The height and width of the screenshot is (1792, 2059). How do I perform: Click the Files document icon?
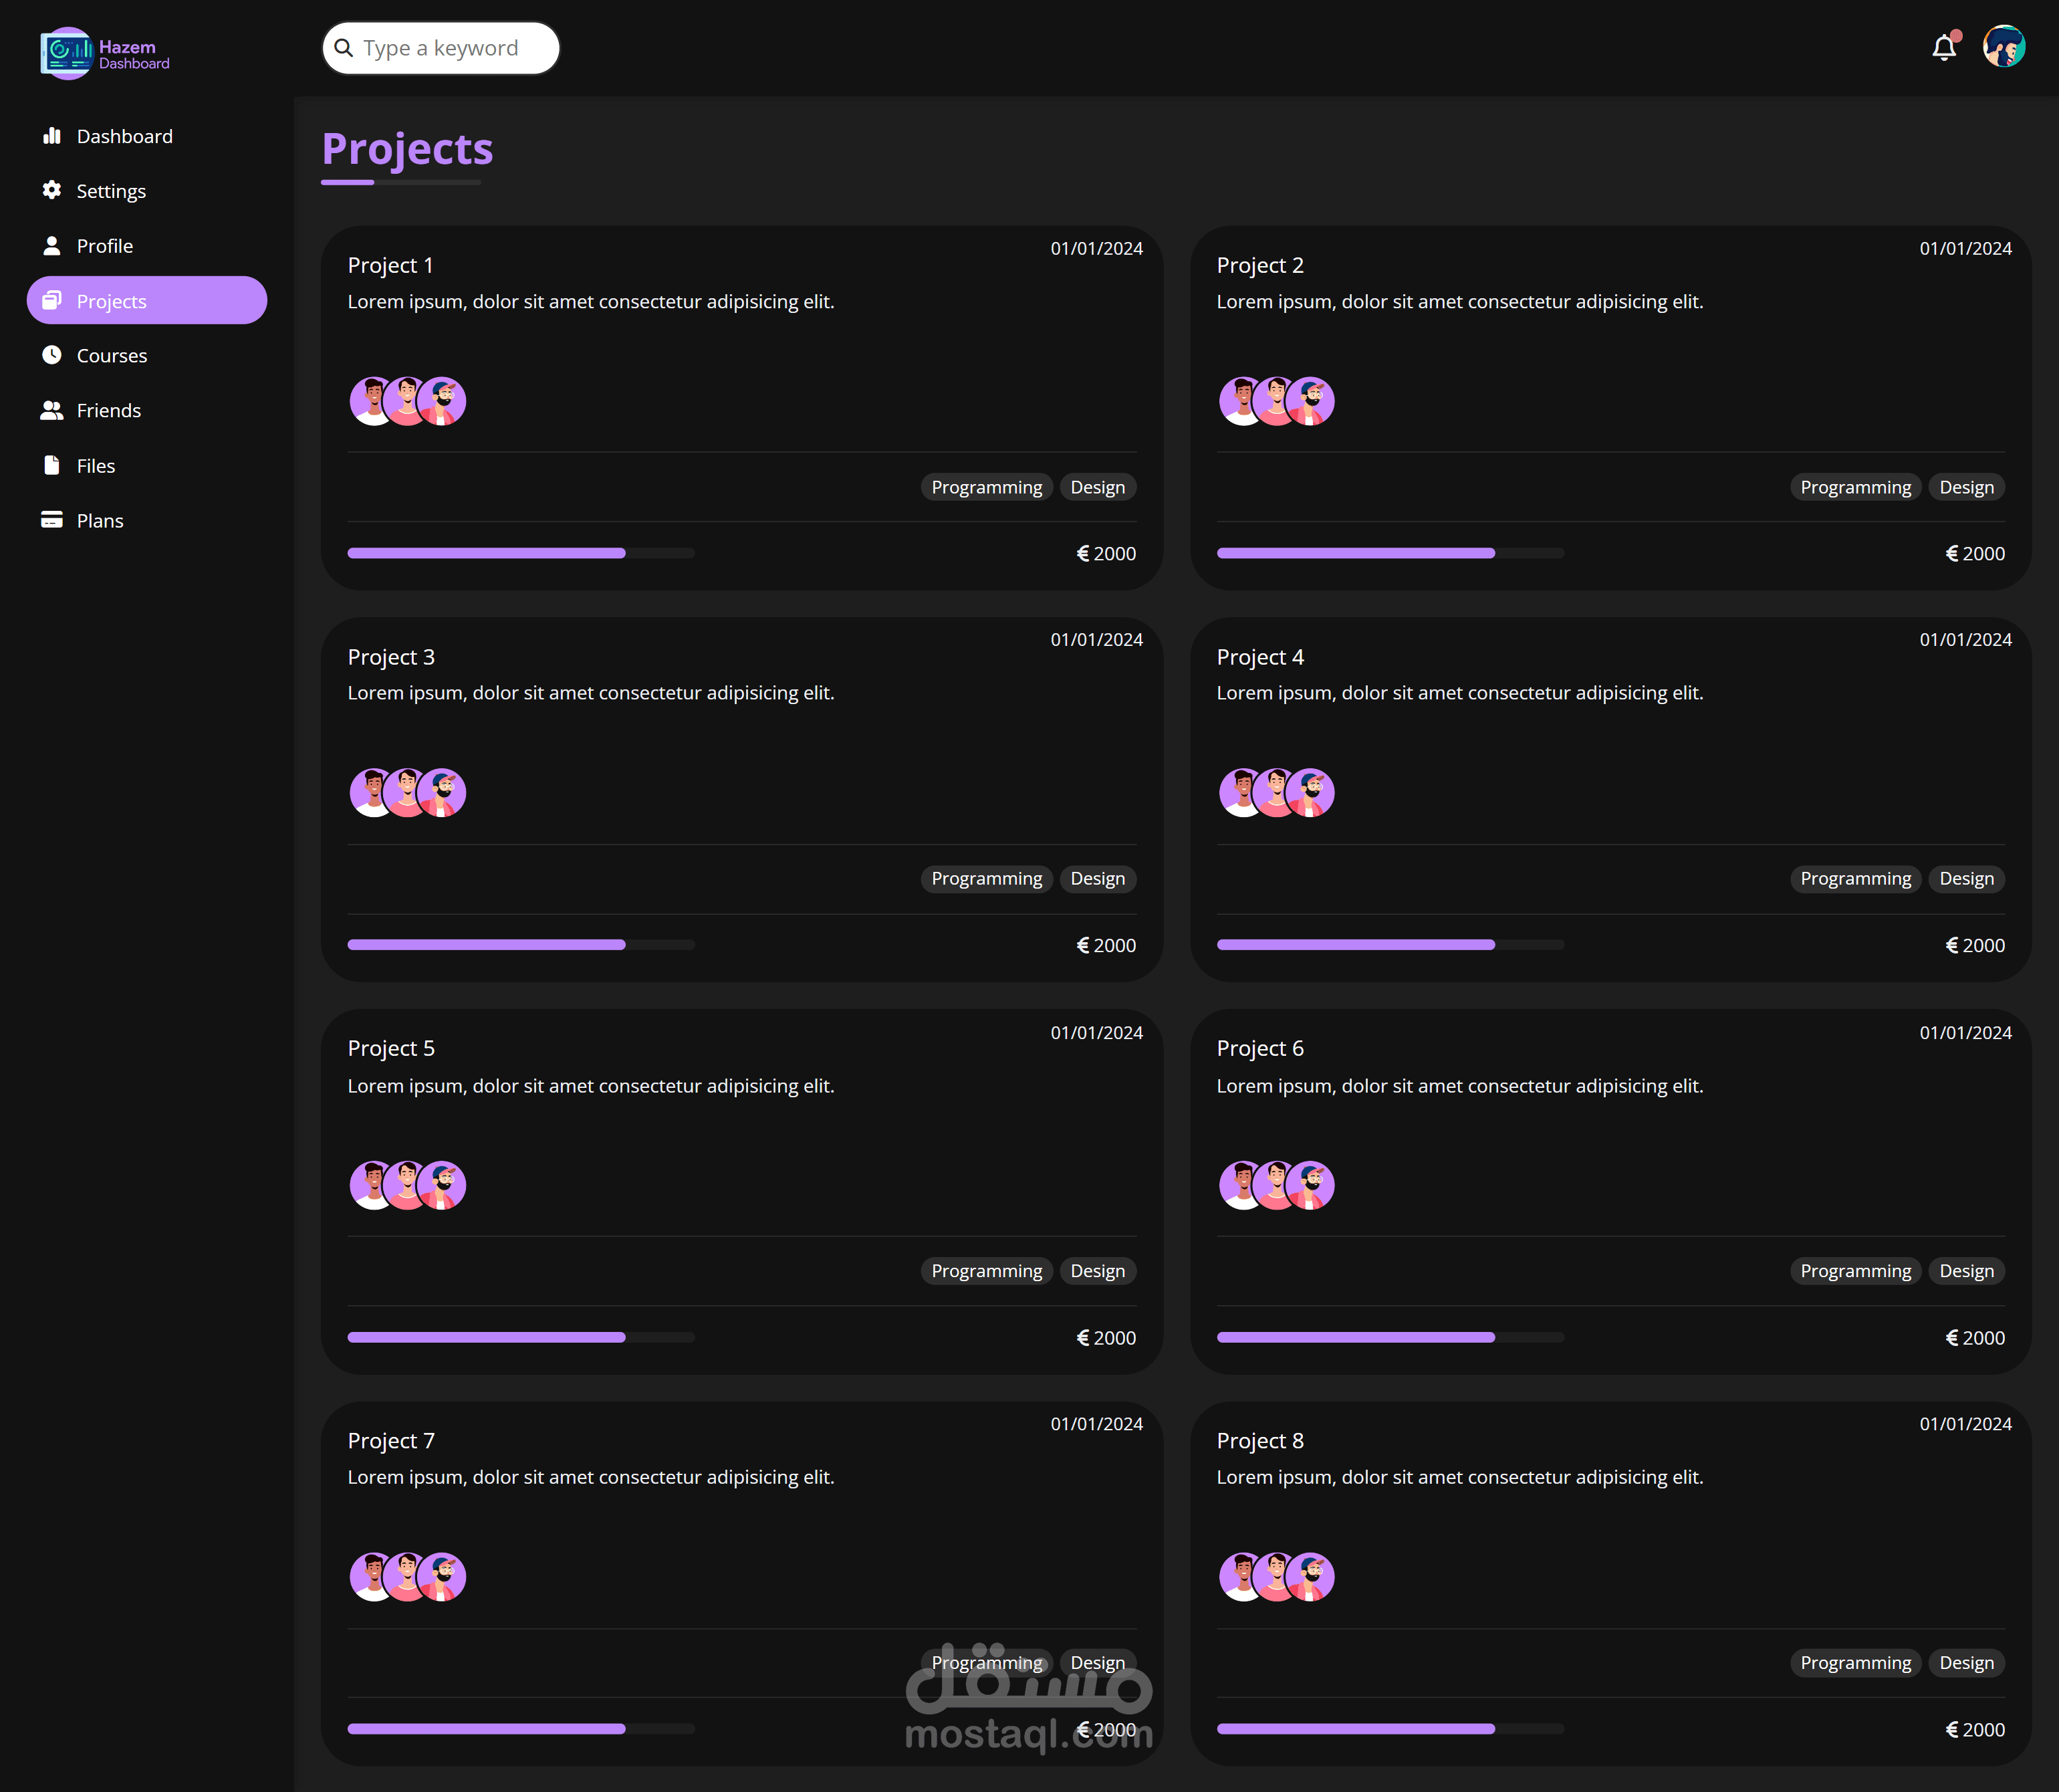click(x=52, y=465)
